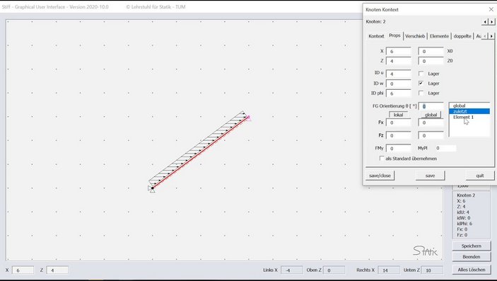Click the tab strip left scroll arrow
The width and height of the screenshot is (497, 281).
tap(485, 36)
